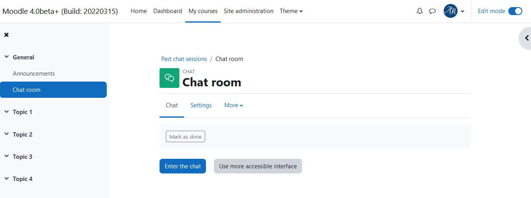Open the messaging speech bubble icon
The image size is (531, 198).
coord(432,11)
